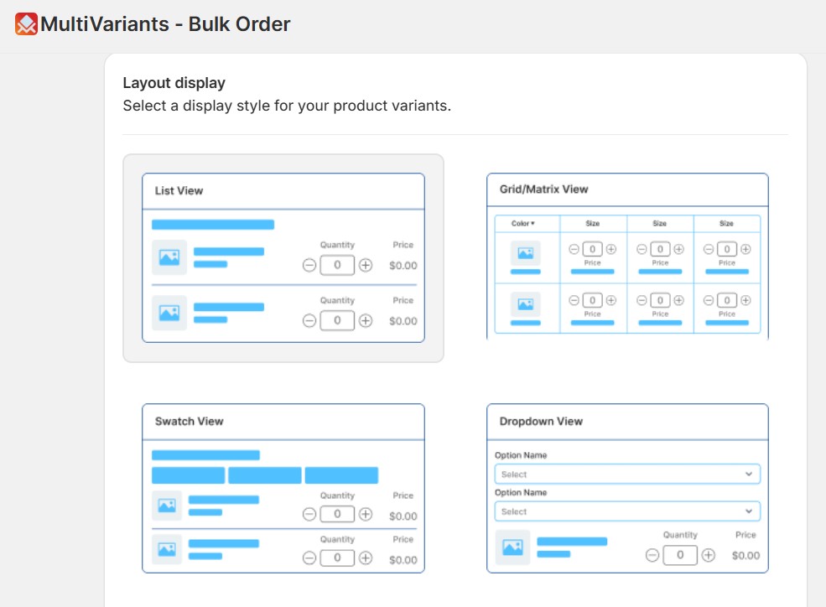The width and height of the screenshot is (826, 607).
Task: Click the Dropdown View title header
Action: pyautogui.click(x=541, y=422)
